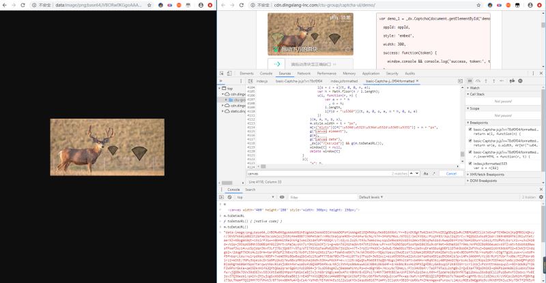The image size is (546, 283).
Task: Switch to the Network tab in DevTools
Action: click(304, 73)
